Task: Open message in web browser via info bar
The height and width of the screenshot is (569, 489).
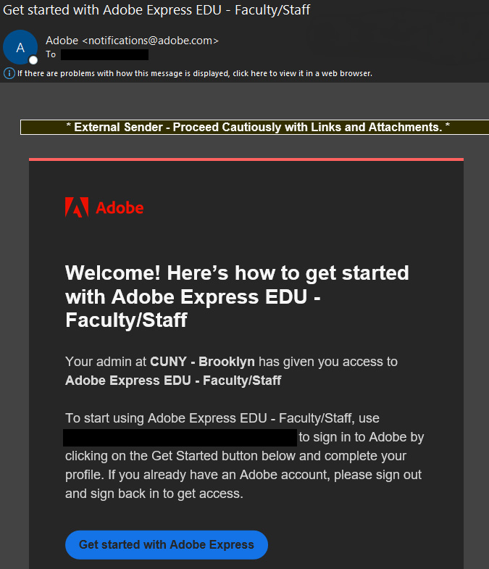Action: [x=195, y=73]
